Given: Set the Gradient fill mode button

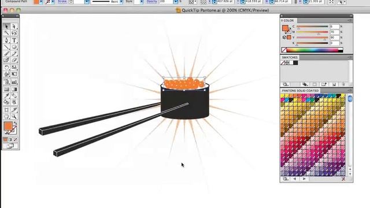Looking at the screenshot, I should pos(10,140).
